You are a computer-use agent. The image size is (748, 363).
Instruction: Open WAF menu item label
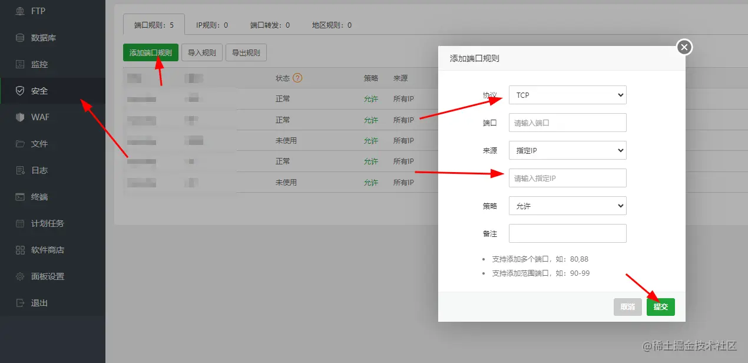(x=40, y=117)
